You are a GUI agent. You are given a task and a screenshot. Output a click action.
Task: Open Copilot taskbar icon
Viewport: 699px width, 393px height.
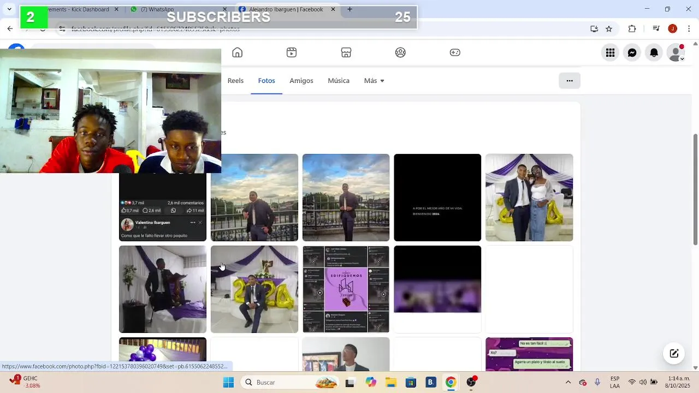371,382
